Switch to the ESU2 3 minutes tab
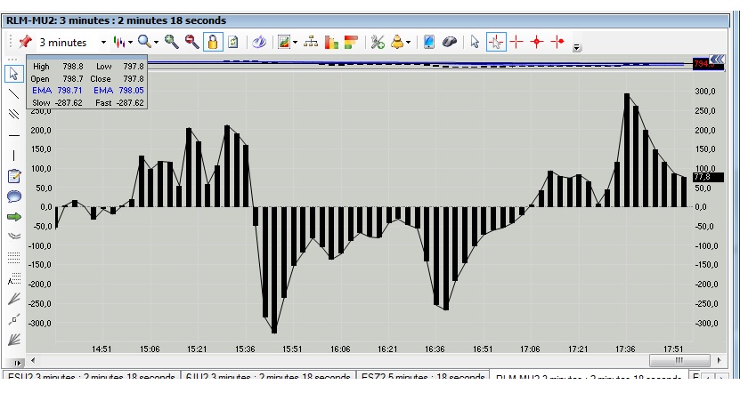Viewport: 740px width, 409px height. pyautogui.click(x=92, y=376)
